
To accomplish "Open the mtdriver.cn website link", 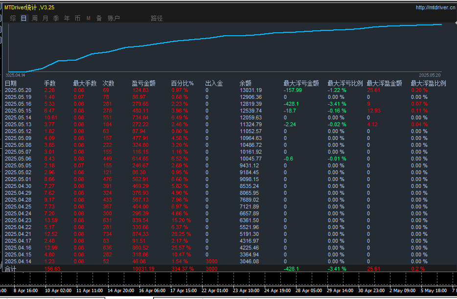I will (434, 7).
